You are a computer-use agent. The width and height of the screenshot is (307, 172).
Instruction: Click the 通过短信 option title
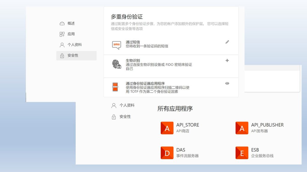click(133, 42)
